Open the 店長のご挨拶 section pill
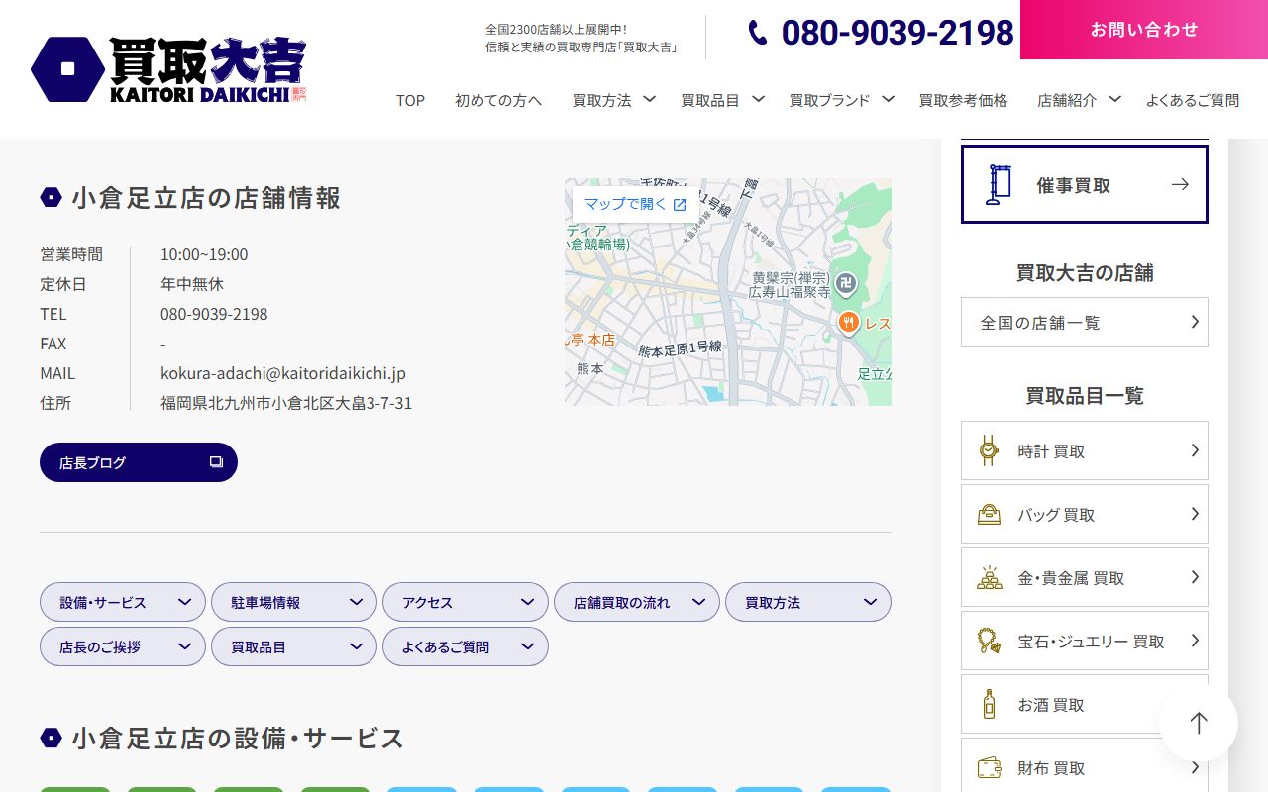 [x=123, y=646]
